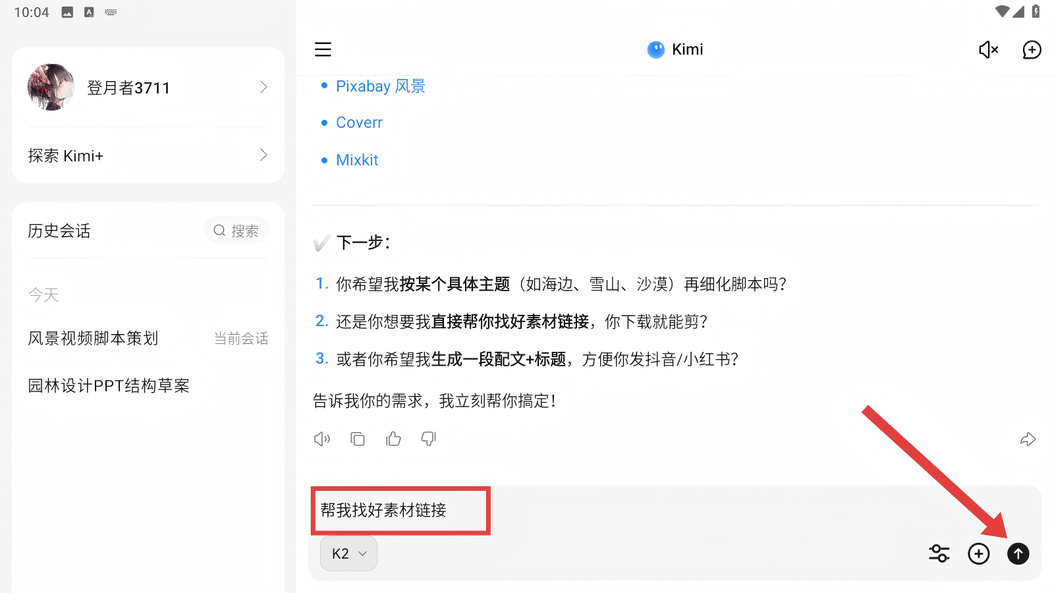Copy the response with copy icon
1054x593 pixels.
358,439
